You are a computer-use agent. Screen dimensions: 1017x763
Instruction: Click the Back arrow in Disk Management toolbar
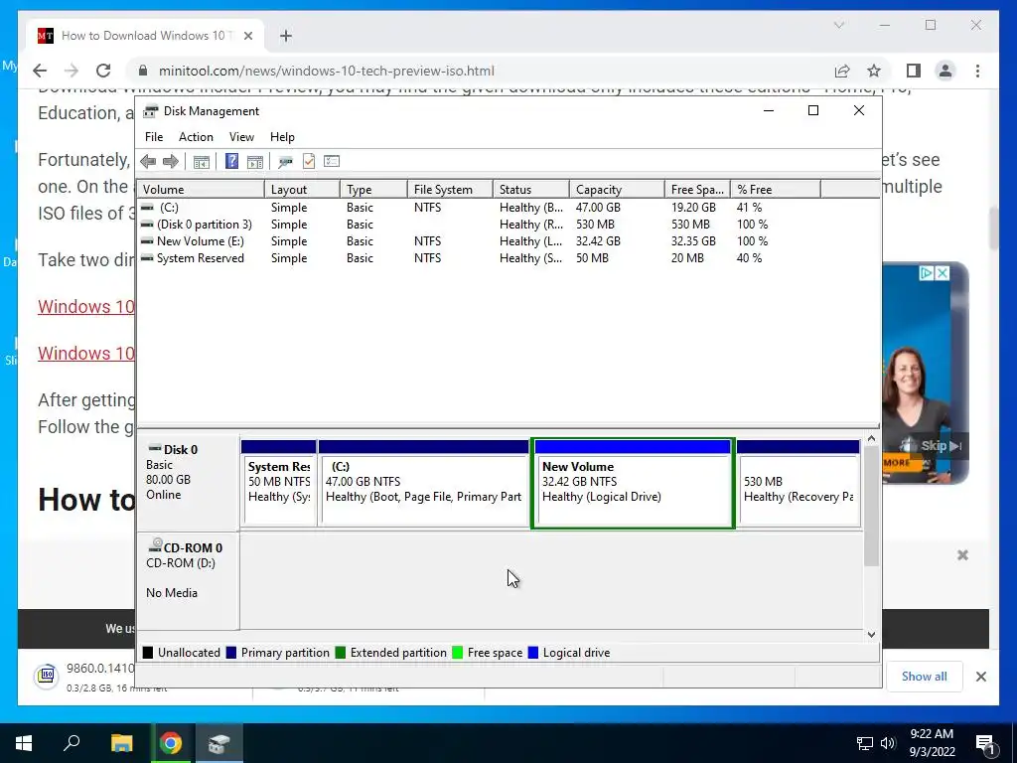148,162
